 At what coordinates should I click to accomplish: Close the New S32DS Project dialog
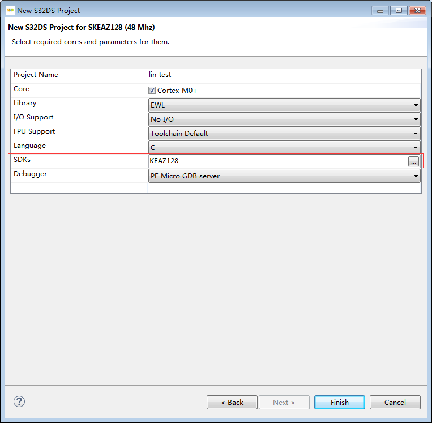(417, 11)
